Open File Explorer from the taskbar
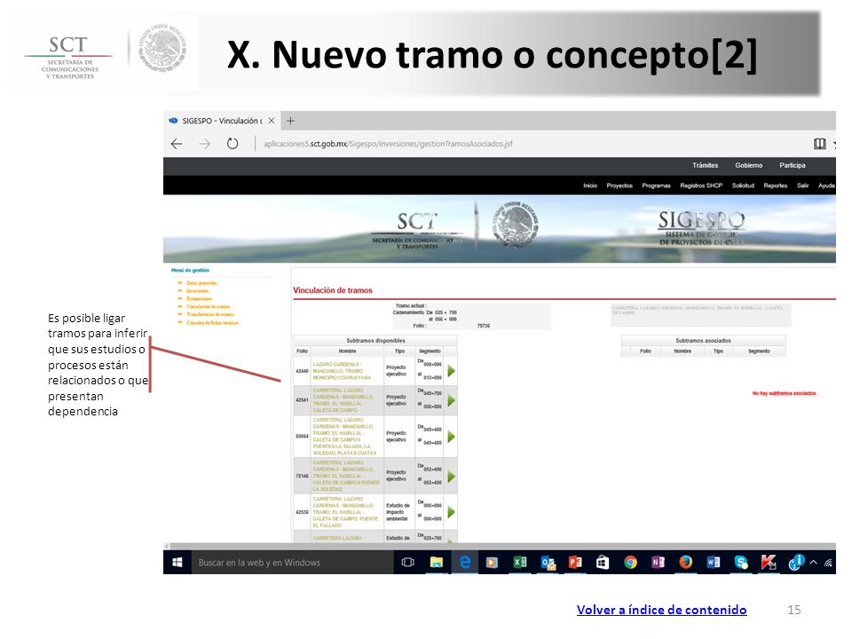 tap(437, 563)
